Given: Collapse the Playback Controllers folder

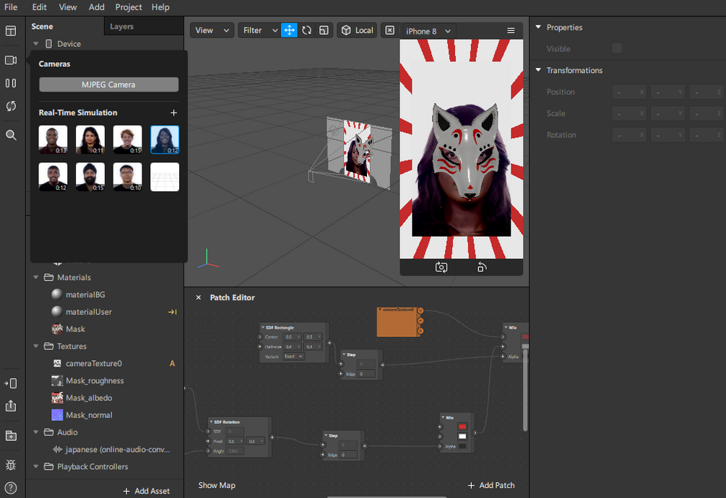Looking at the screenshot, I should coord(35,466).
